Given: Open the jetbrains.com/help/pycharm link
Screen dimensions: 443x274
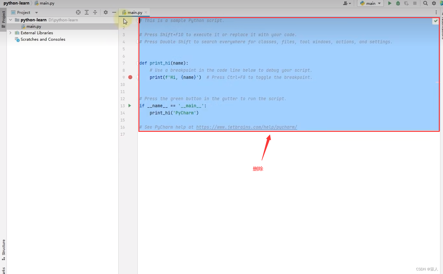Looking at the screenshot, I should tap(246, 127).
